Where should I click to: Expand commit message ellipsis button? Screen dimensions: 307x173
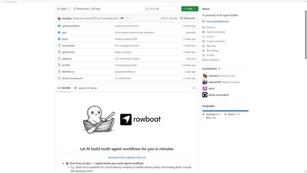point(122,18)
